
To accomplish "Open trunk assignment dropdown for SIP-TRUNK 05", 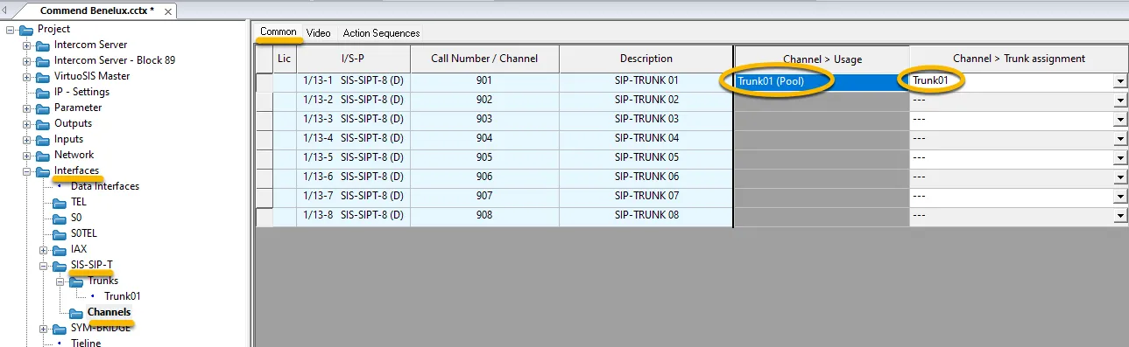I will coord(1120,158).
